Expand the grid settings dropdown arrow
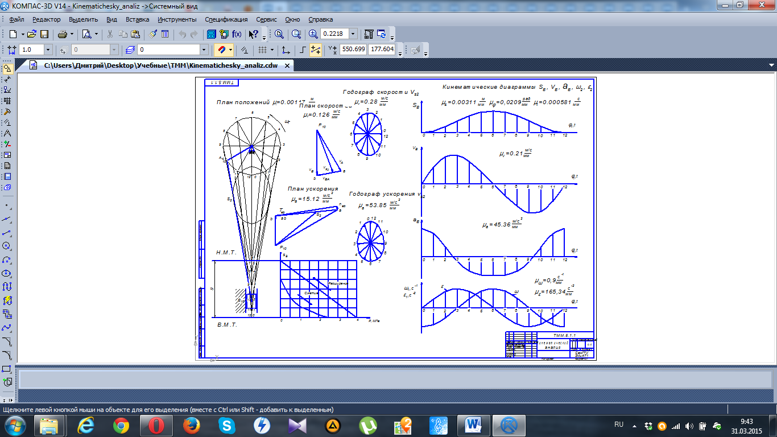 tap(272, 50)
